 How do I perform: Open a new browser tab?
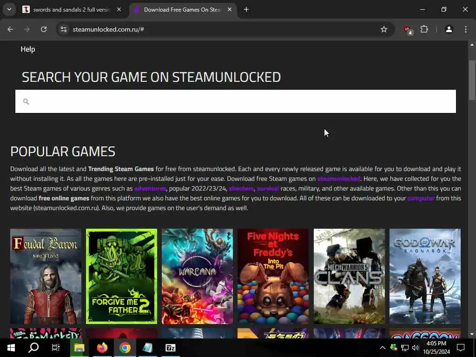[x=246, y=10]
